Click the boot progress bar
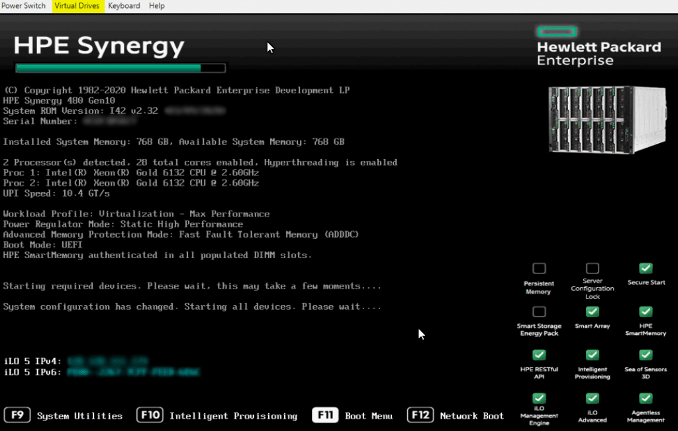The image size is (678, 431). (x=119, y=67)
